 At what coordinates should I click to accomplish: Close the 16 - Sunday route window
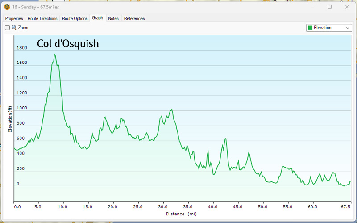[347, 7]
